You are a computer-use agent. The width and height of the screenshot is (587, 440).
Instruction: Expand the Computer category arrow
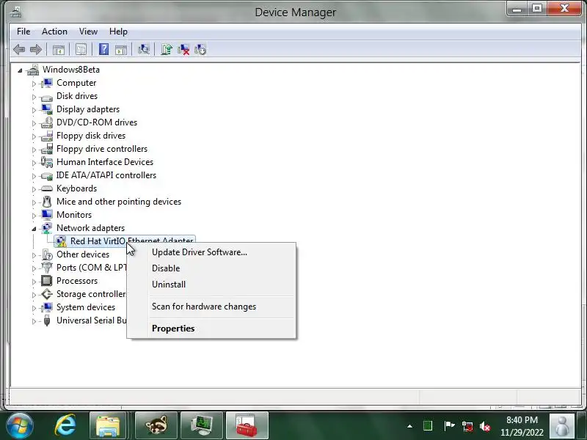(x=34, y=84)
